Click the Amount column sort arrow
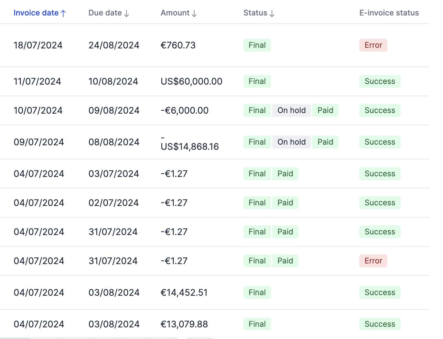443x339 pixels. 194,13
